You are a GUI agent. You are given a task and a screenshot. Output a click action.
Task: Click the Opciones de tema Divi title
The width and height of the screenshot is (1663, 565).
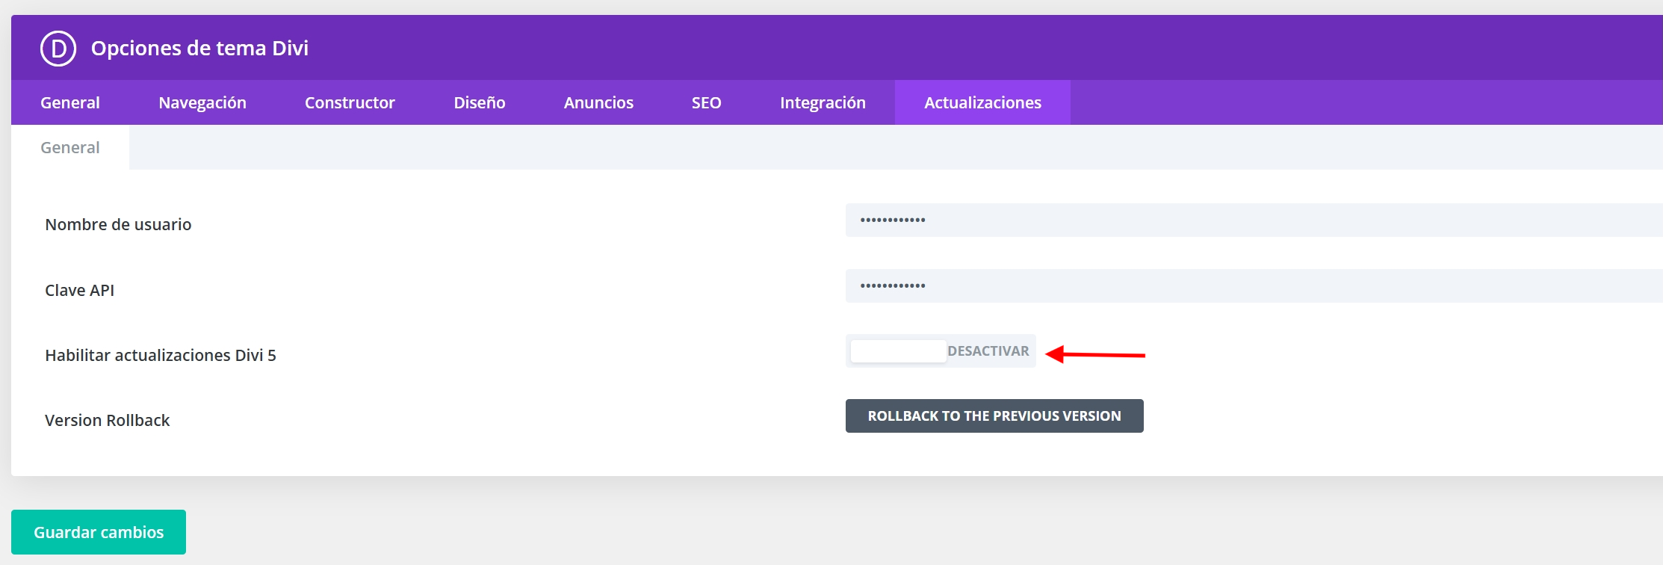click(x=199, y=49)
